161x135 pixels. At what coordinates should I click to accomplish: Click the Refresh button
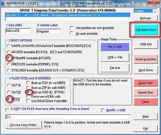tap(146, 18)
